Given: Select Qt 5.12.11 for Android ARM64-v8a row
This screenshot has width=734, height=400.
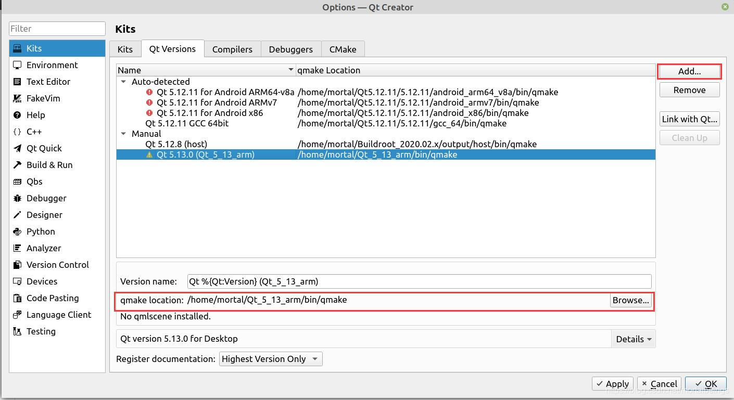Looking at the screenshot, I should click(x=386, y=92).
